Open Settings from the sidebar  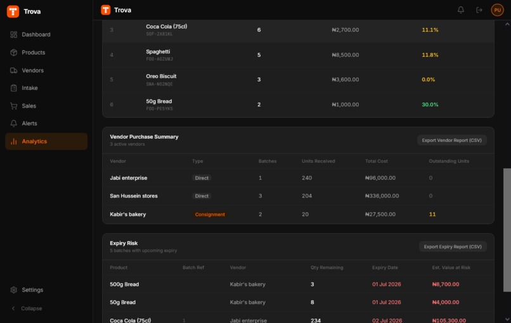click(x=46, y=290)
